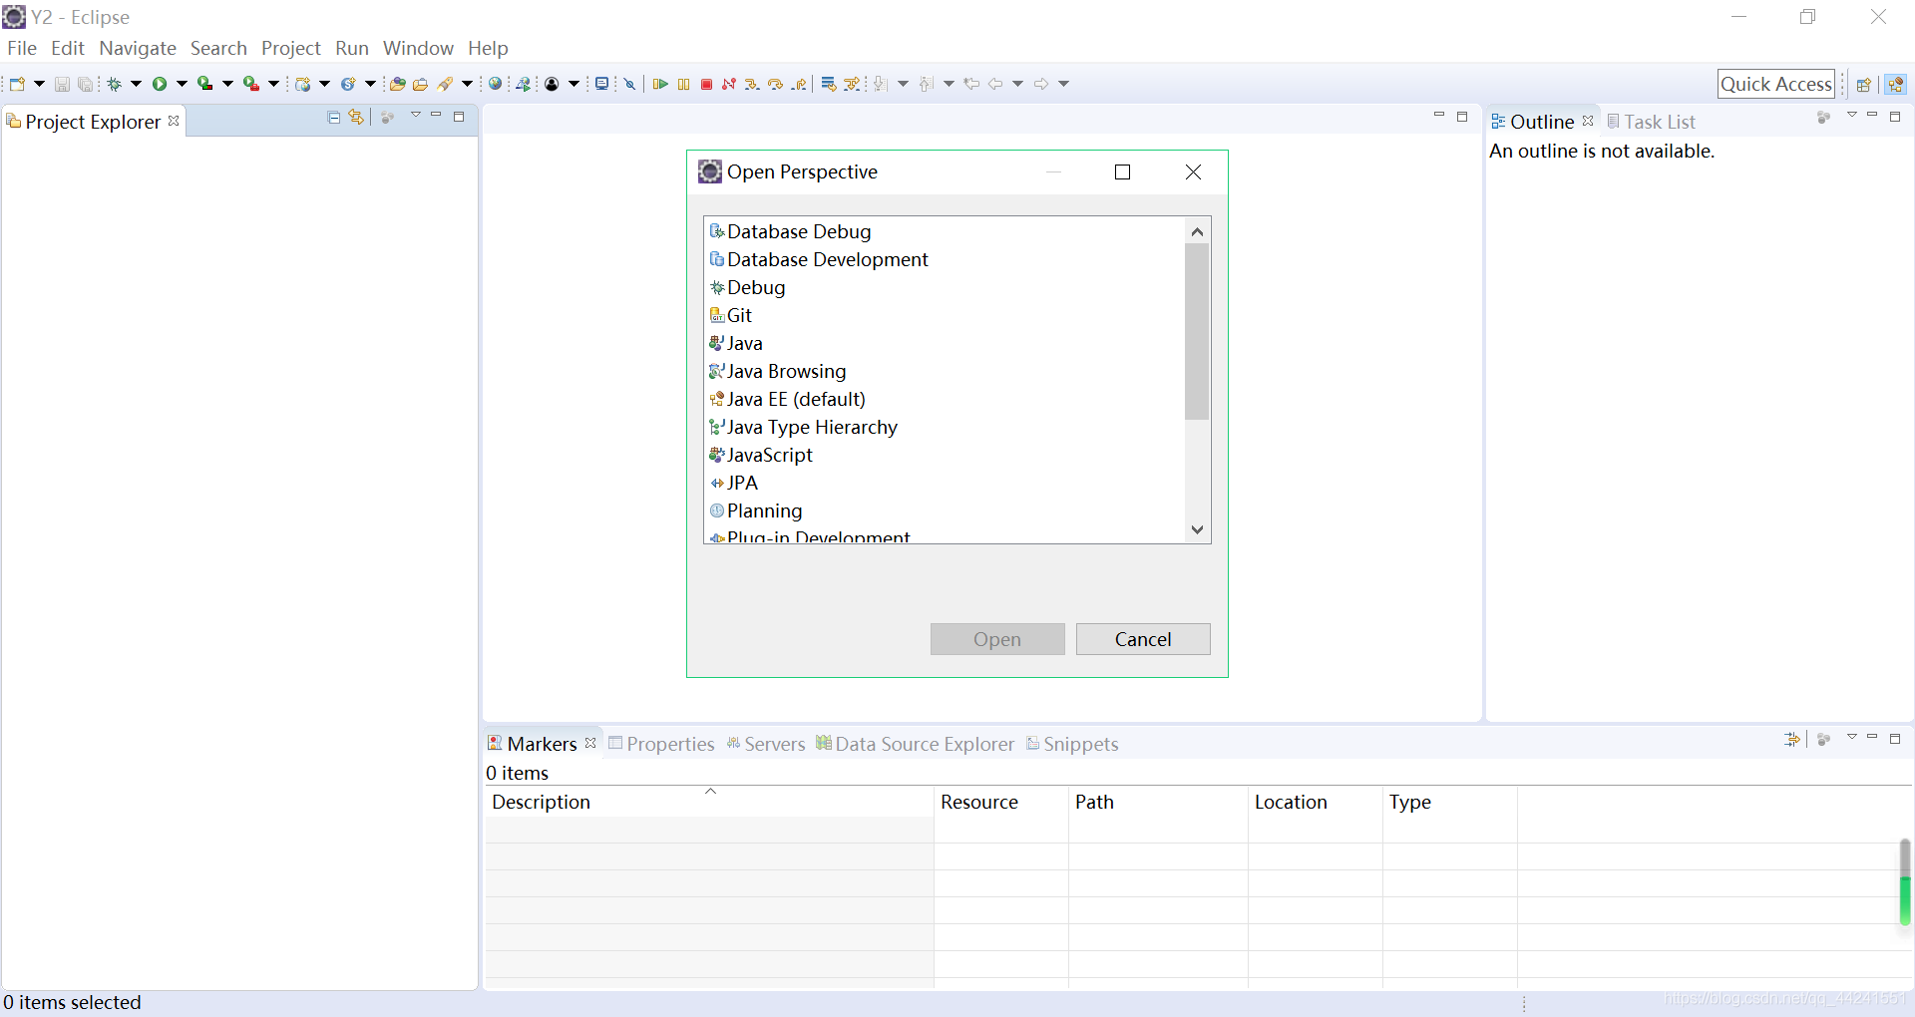Click the Disconnect debug toolbar icon
Viewport: 1915px width, 1017px height.
729,84
